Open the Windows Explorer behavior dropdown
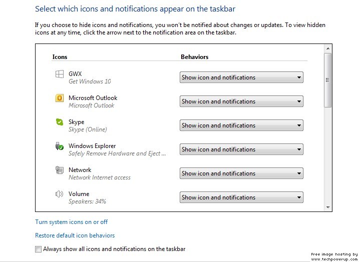The width and height of the screenshot is (359, 262). [241, 149]
